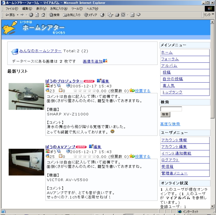Open the projector photo thumbnail
Image resolution: width=216 pixels, height=215 pixels.
point(26,96)
